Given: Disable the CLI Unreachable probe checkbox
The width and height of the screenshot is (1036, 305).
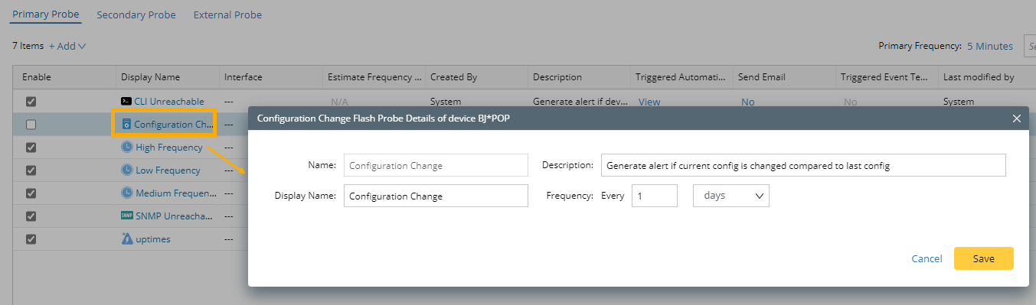Looking at the screenshot, I should point(31,102).
